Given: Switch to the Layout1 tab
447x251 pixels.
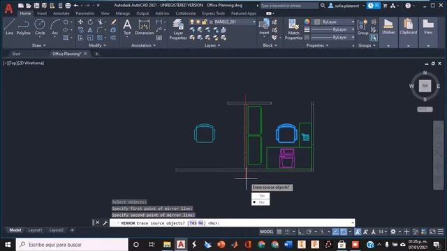Looking at the screenshot, I should coord(35,230).
